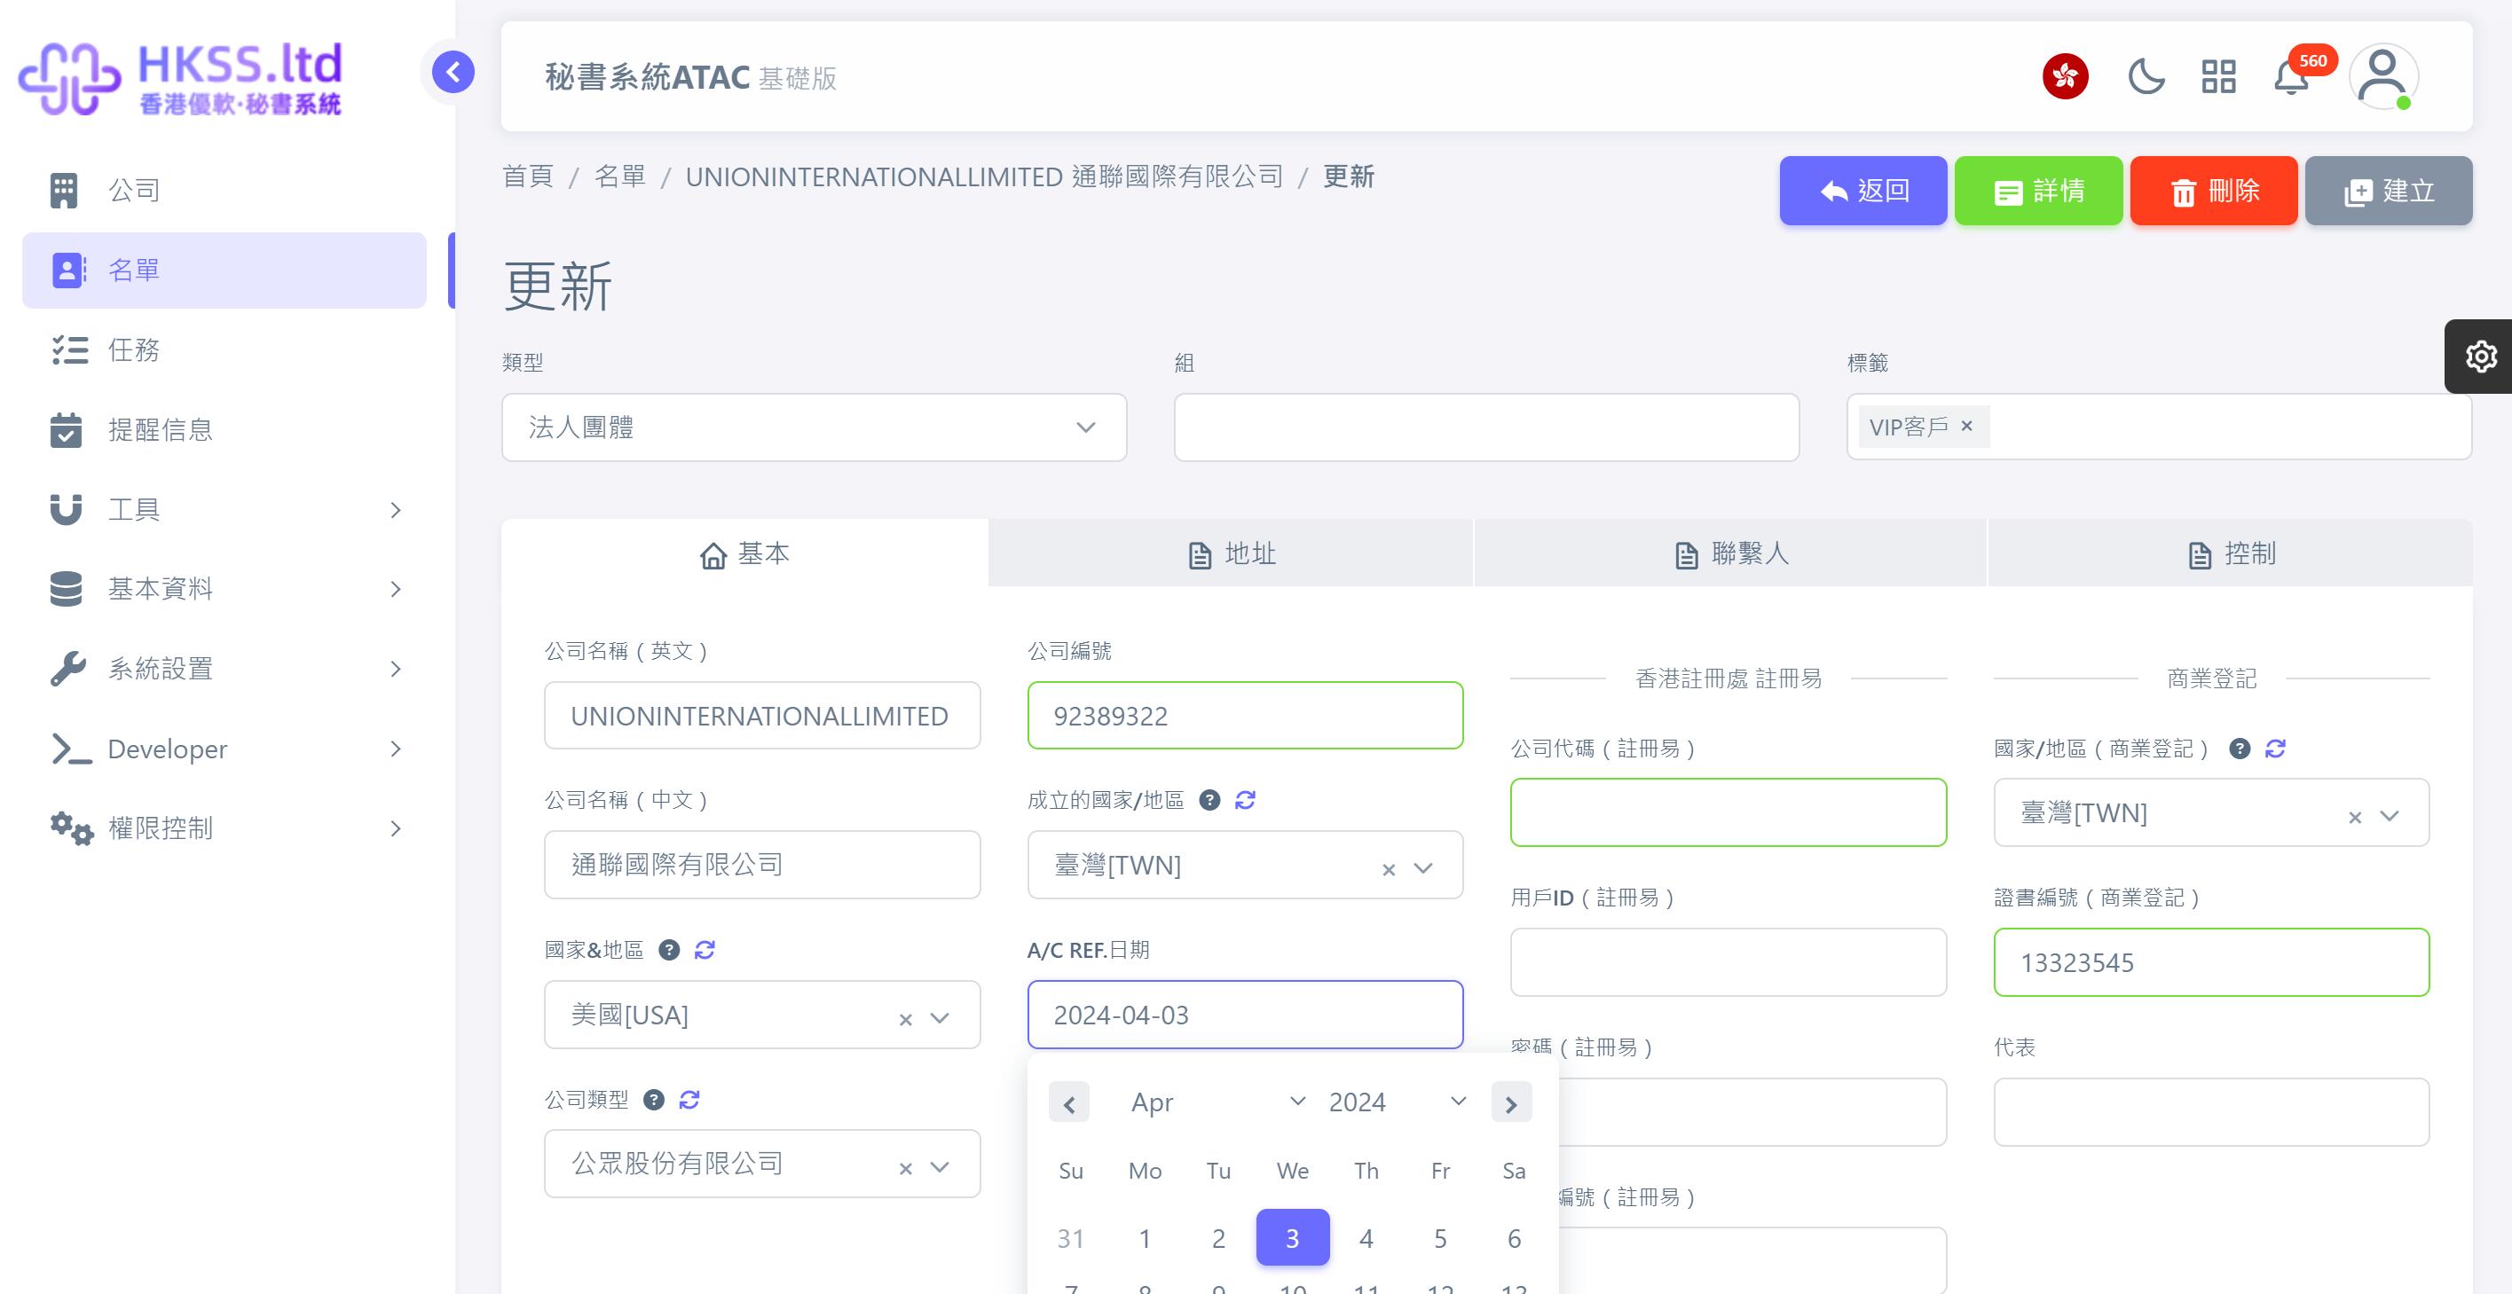Open 任務 in the sidebar
Viewport: 2512px width, 1294px height.
pyautogui.click(x=224, y=349)
